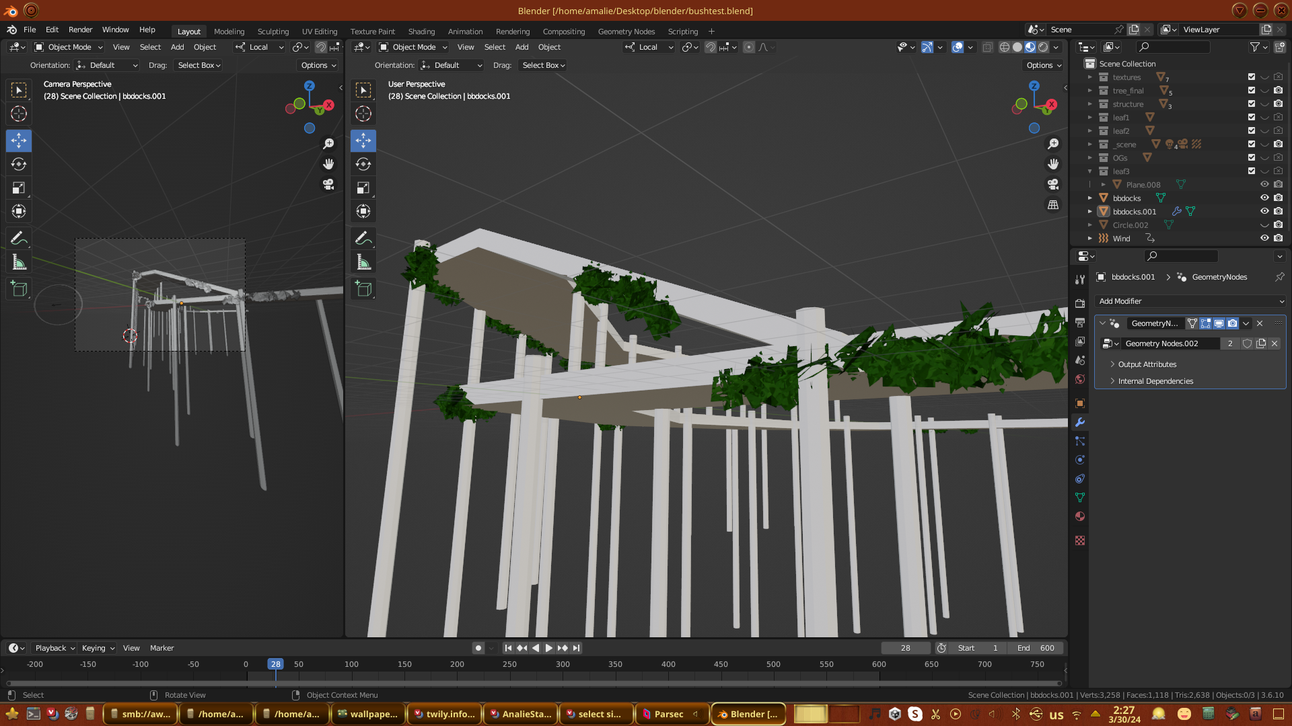Switch to orthographic grid view icon
Screen dimensions: 1292x726
tap(1053, 204)
